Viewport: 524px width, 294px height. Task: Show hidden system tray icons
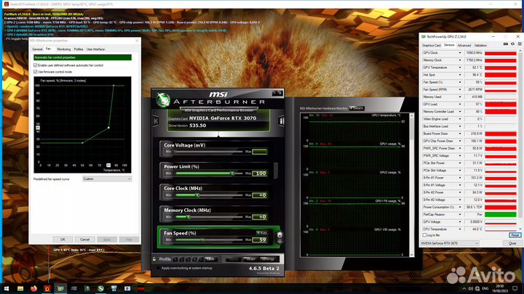464,288
